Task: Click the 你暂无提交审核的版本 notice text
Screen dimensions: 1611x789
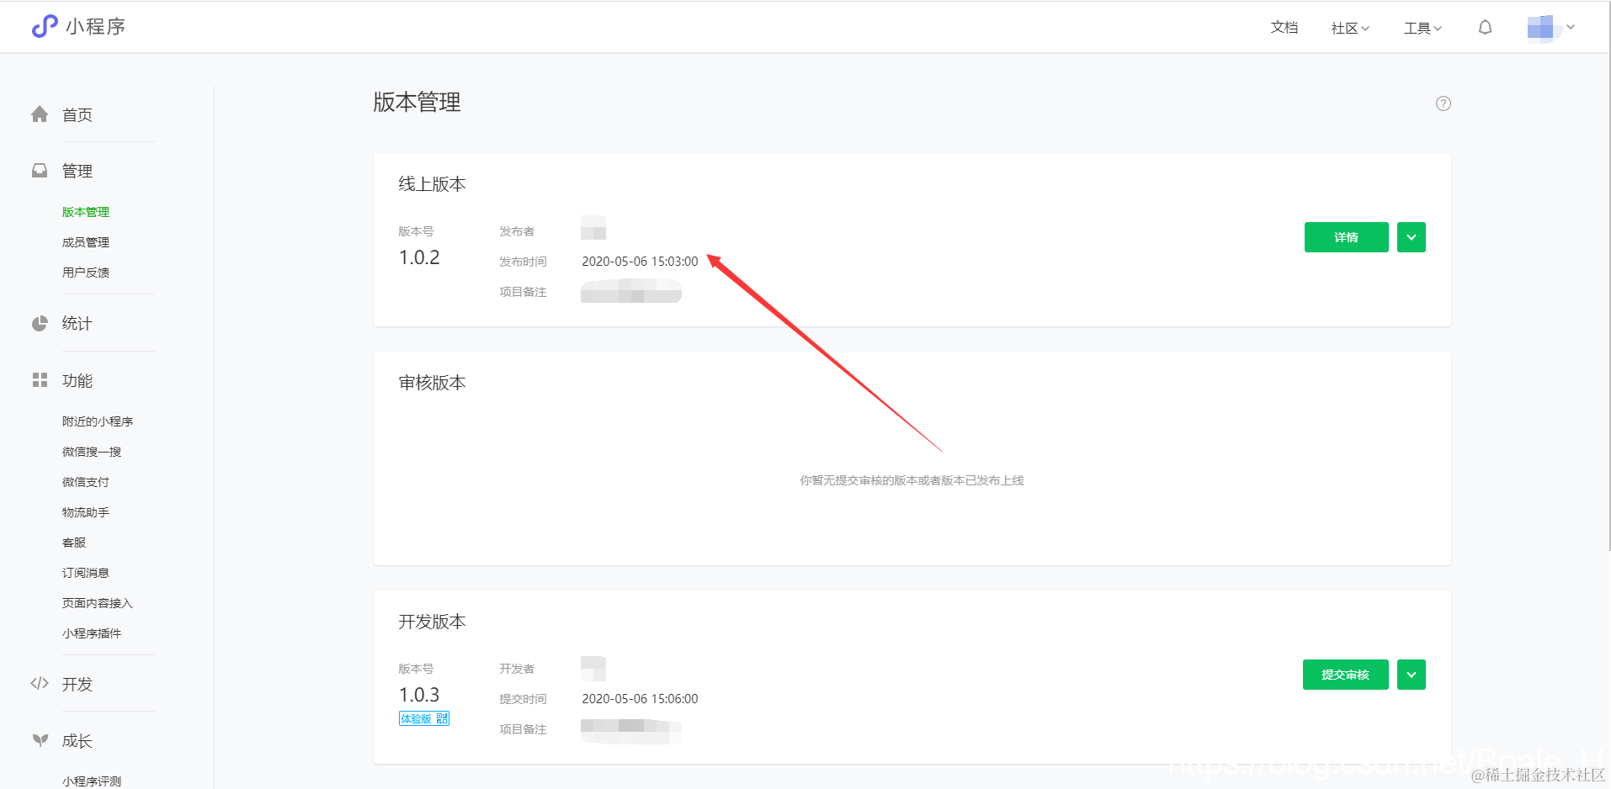Action: click(912, 480)
